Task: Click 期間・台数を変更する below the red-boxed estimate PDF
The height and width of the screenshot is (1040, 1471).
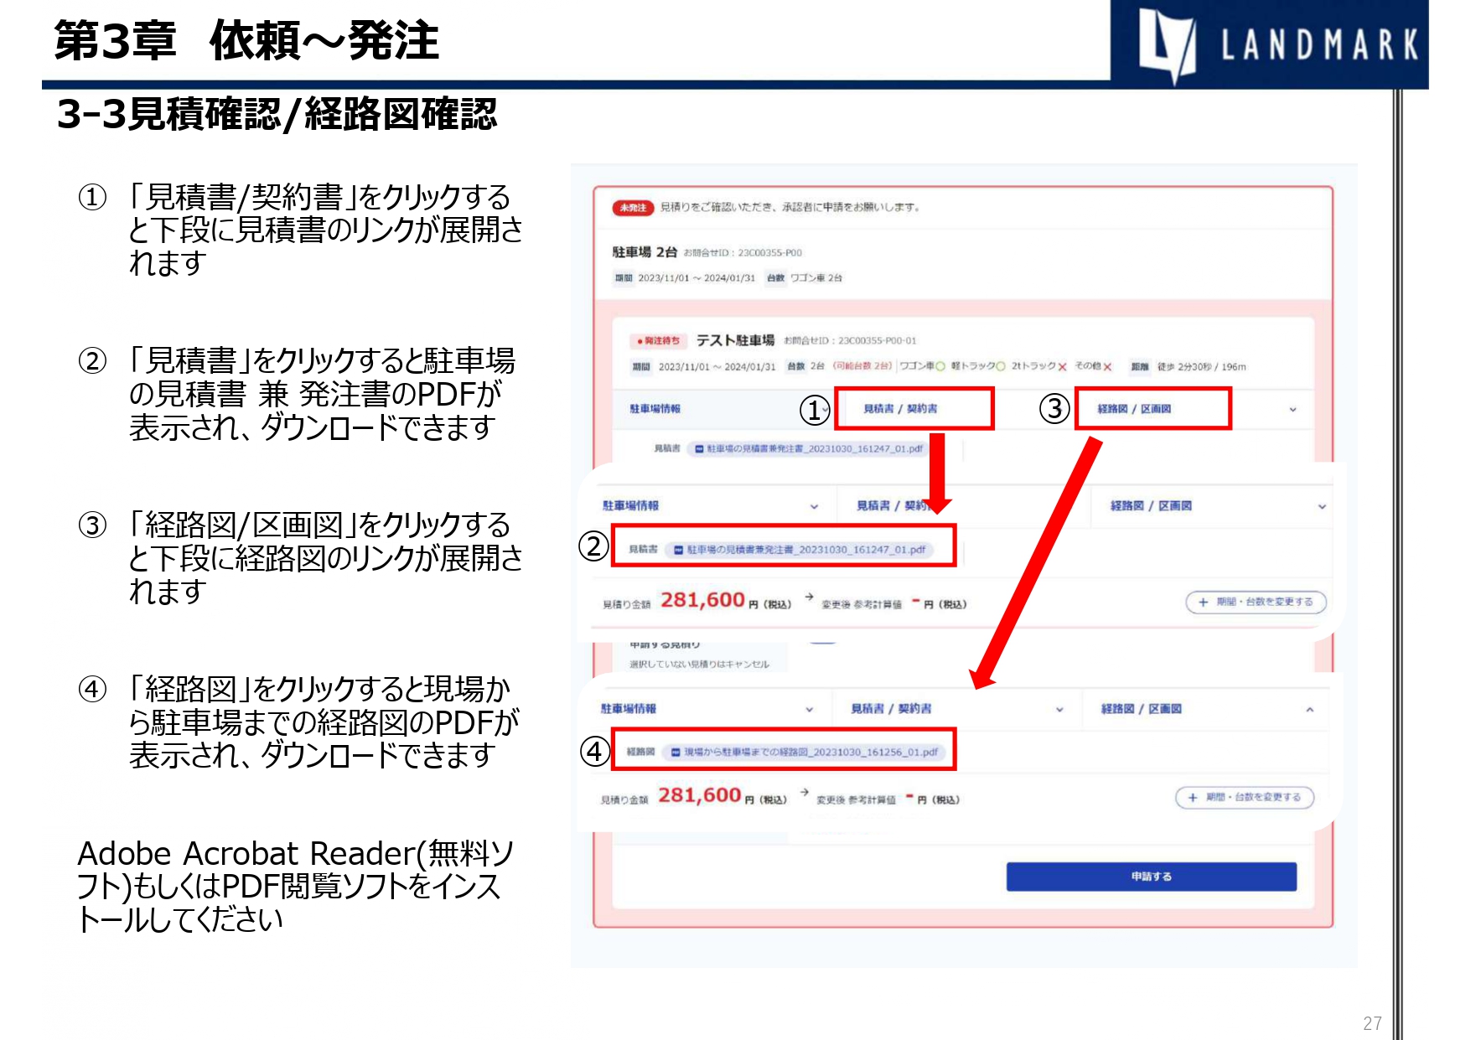Action: pos(1256,602)
